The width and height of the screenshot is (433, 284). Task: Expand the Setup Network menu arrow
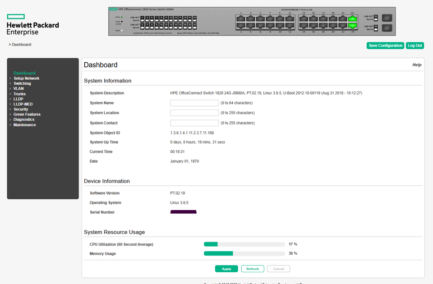10,78
